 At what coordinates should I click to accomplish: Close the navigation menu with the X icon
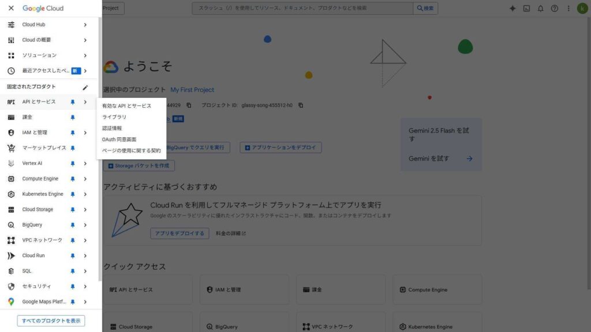(11, 8)
